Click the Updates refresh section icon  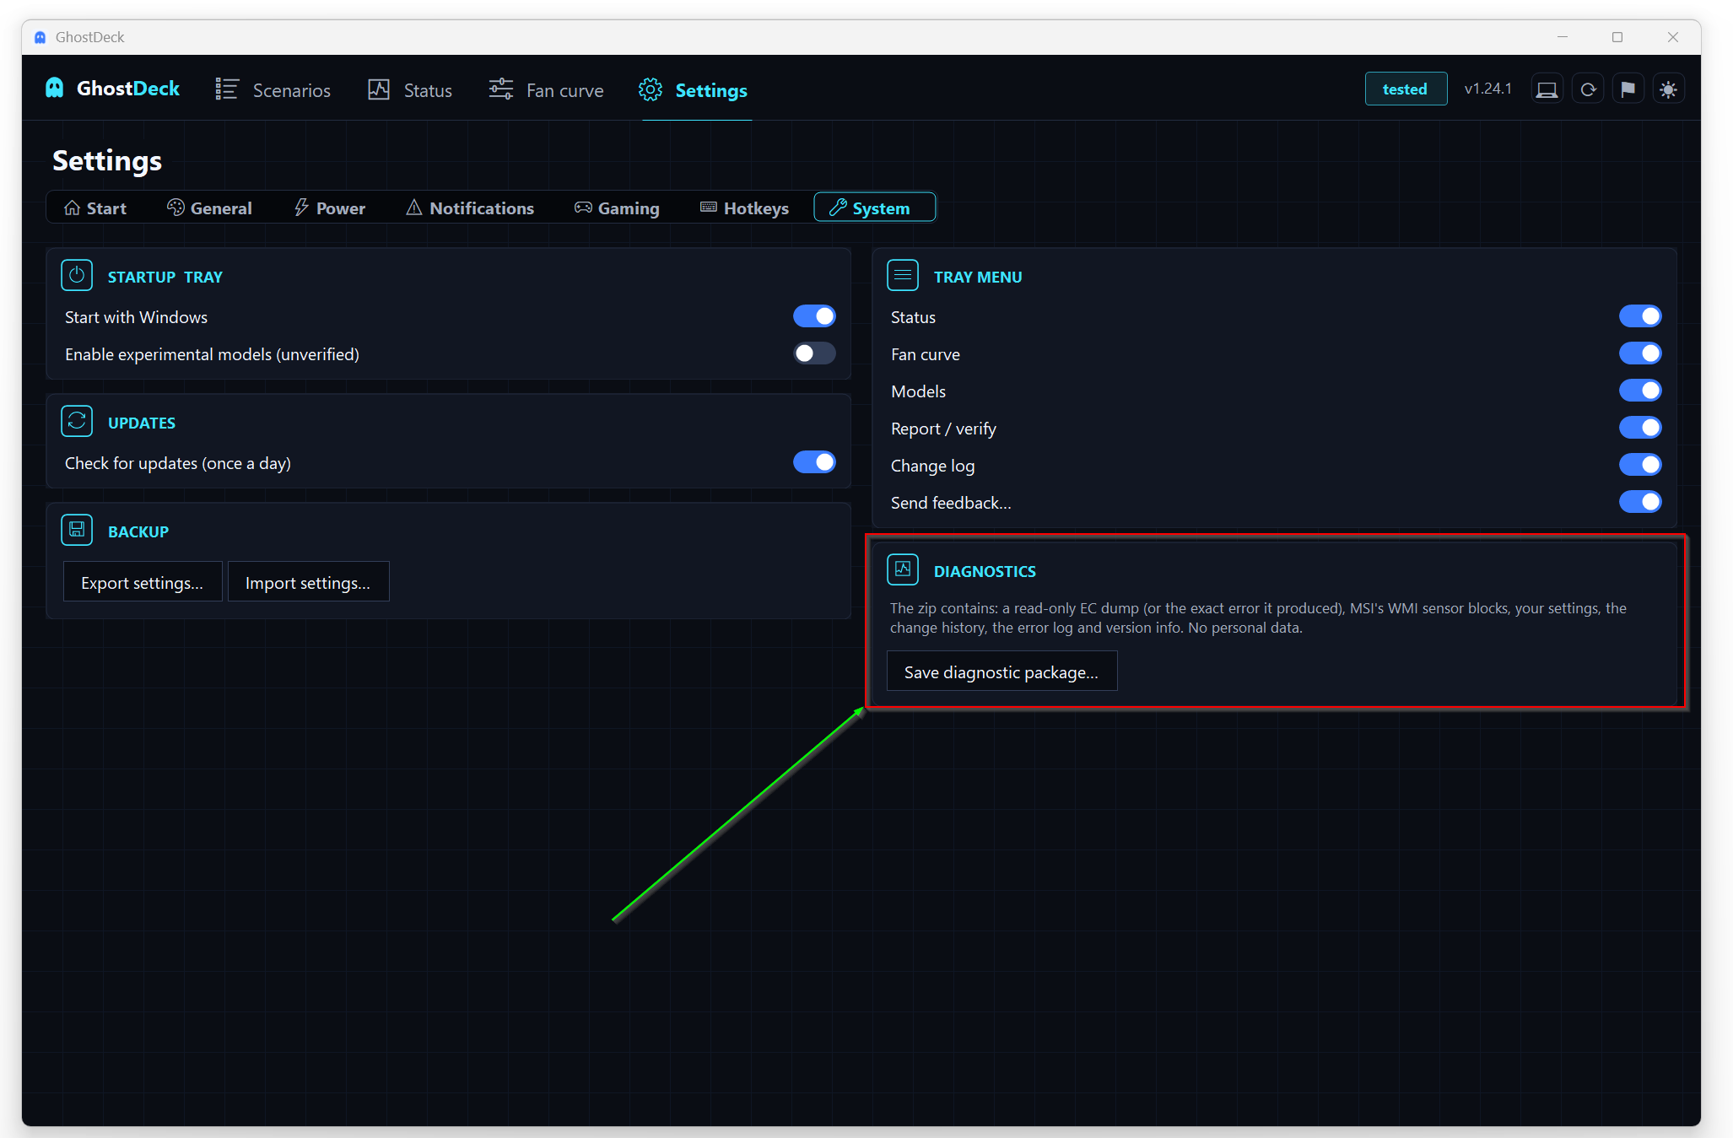pyautogui.click(x=77, y=422)
